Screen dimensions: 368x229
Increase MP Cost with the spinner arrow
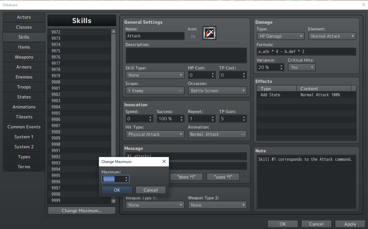click(x=212, y=73)
